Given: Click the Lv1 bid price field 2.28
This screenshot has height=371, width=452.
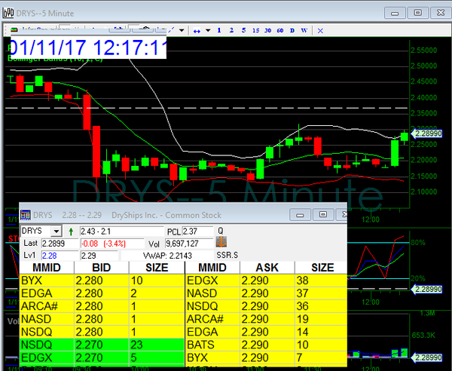Looking at the screenshot, I should 56,256.
